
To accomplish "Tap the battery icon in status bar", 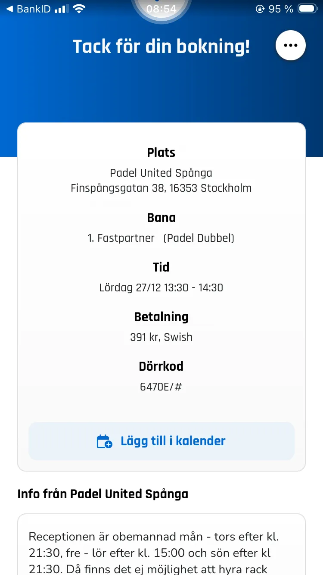I will (x=307, y=9).
